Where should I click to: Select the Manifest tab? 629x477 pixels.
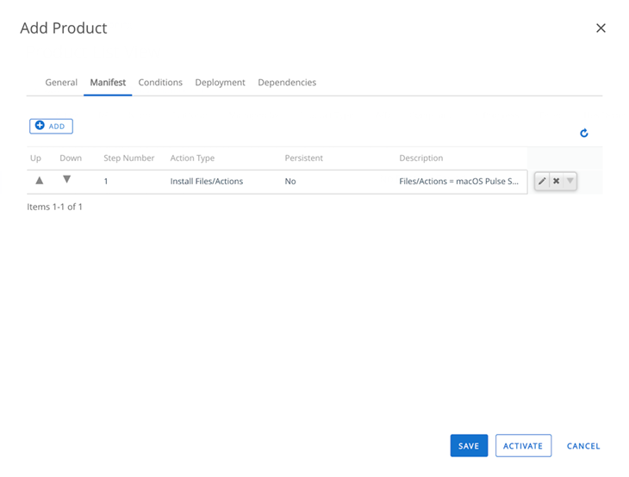tap(108, 83)
